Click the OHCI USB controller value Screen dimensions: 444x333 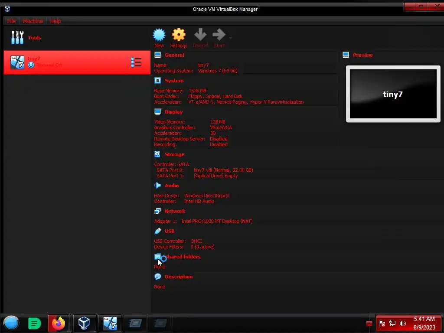tap(196, 241)
